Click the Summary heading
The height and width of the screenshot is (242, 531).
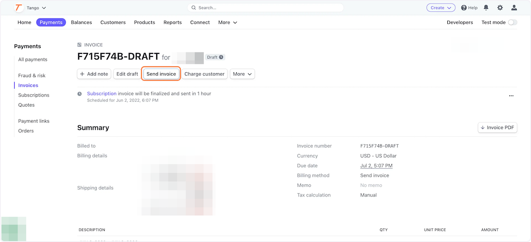point(93,128)
